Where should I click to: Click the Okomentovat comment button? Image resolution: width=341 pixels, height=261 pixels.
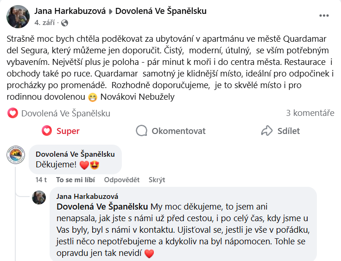pos(170,131)
